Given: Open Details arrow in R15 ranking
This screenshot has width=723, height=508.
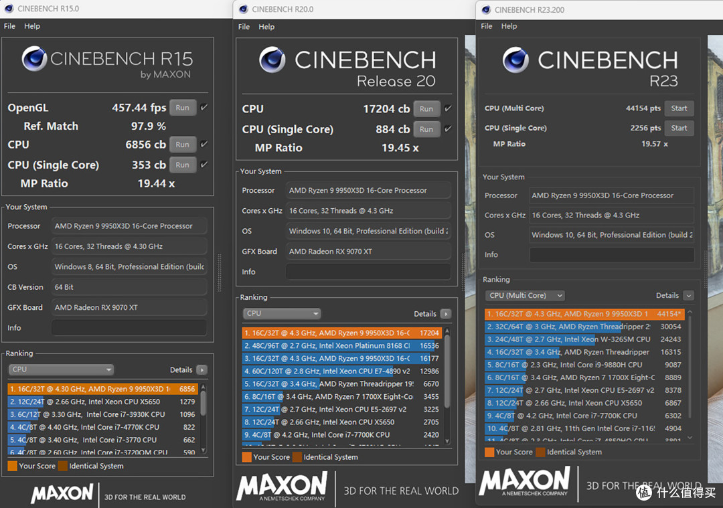Looking at the screenshot, I should pos(202,369).
